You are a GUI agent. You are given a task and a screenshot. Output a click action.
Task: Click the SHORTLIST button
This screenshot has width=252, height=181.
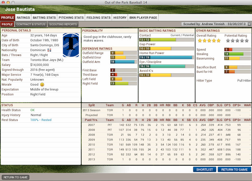coord(204,169)
